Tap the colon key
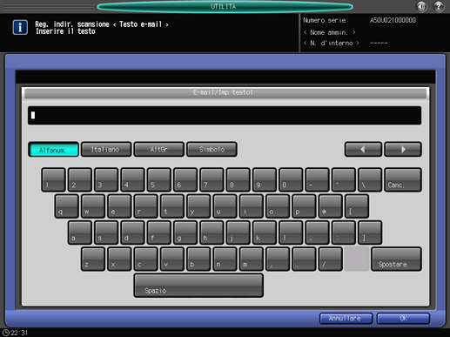Image resolution: width=450 pixels, height=337 pixels. tap(344, 233)
